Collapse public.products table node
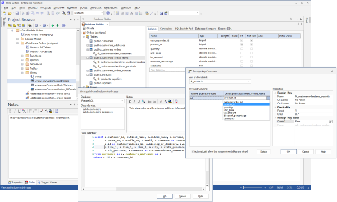337x202 pixels. [88, 75]
